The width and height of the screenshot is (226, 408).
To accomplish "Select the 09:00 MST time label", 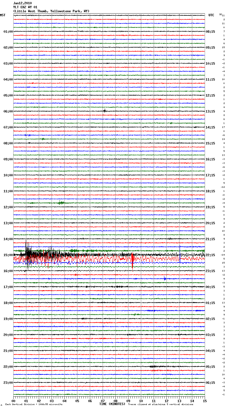I will tap(8, 159).
